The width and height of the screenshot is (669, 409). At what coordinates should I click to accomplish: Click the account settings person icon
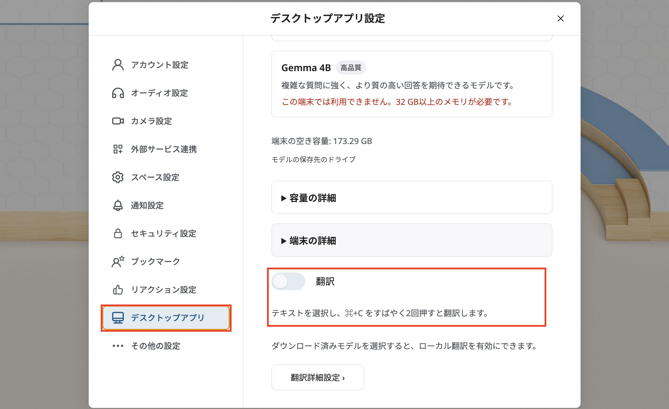(x=118, y=65)
